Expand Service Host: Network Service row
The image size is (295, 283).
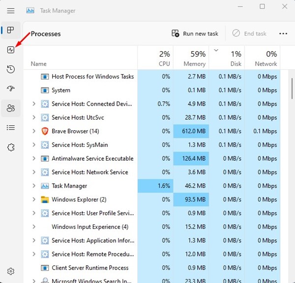[34, 172]
